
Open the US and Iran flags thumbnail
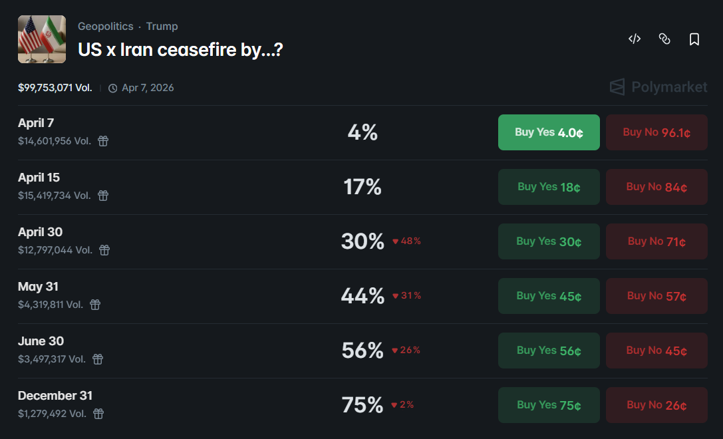pos(41,39)
